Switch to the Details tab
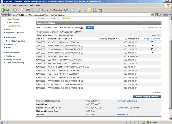 (x=53, y=18)
